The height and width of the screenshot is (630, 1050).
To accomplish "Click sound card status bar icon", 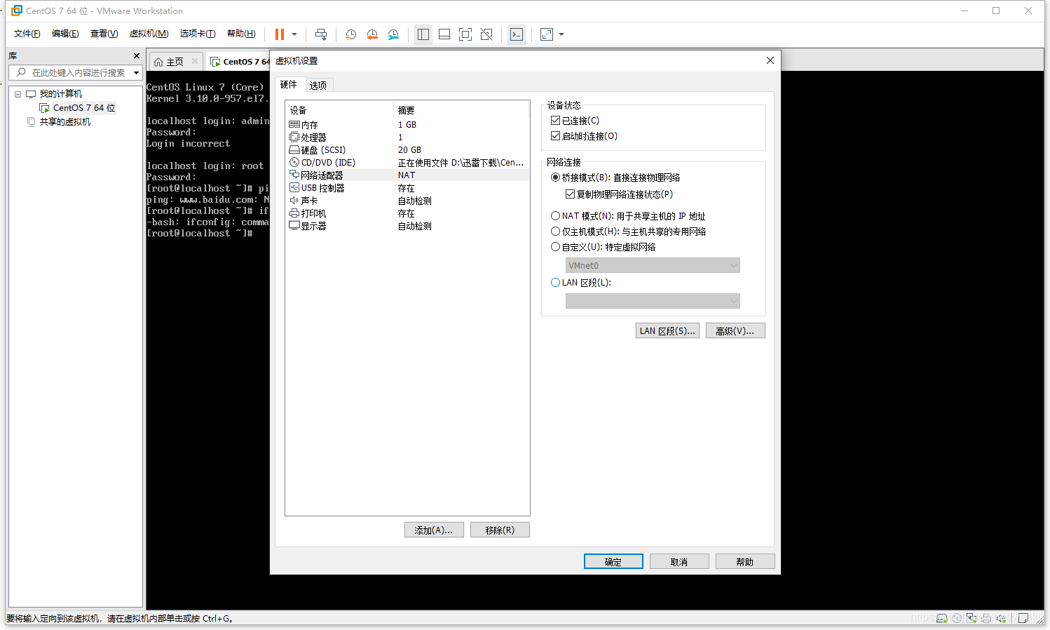I will (1001, 618).
